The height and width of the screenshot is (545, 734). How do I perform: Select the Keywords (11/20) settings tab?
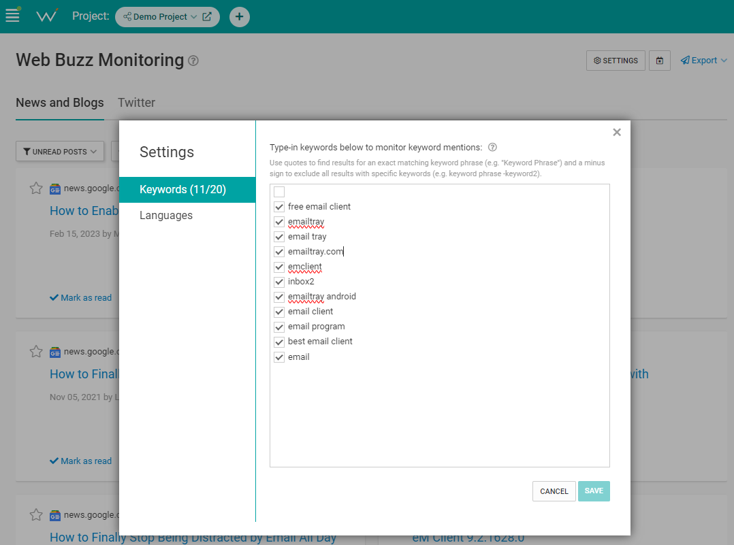coord(187,189)
